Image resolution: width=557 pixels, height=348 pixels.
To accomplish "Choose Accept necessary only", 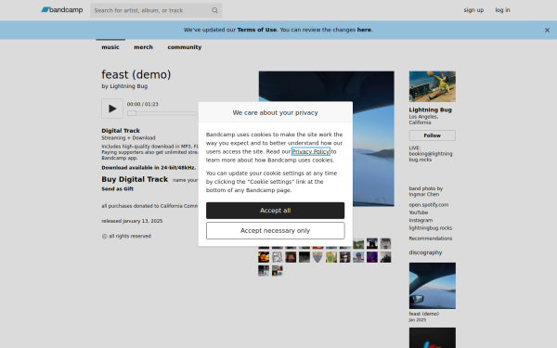I will [x=275, y=231].
